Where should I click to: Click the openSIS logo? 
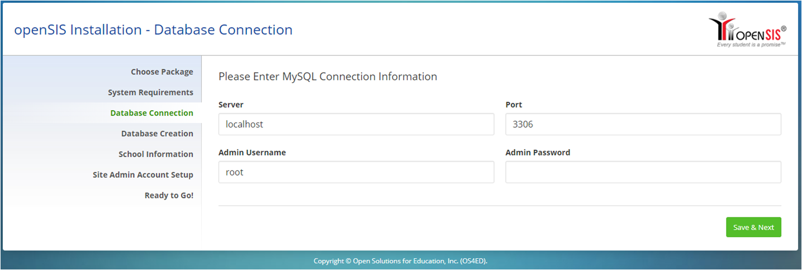point(748,29)
